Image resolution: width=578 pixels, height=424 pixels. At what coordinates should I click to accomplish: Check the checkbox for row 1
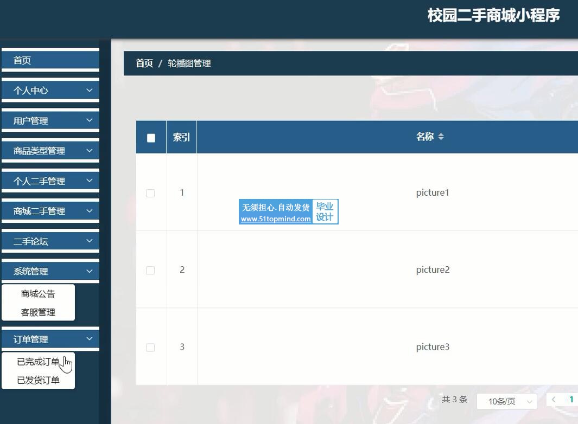150,193
